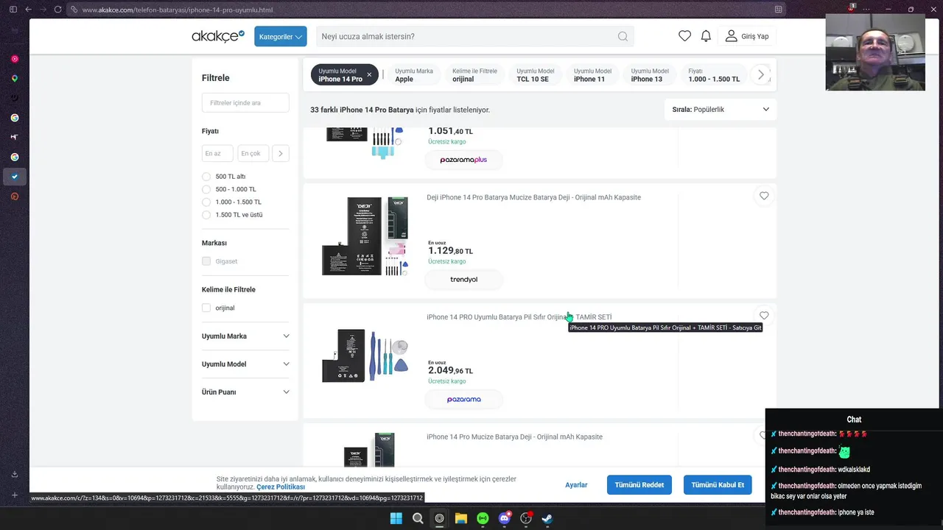The height and width of the screenshot is (530, 943).
Task: Open the Deji battery product thumbnail
Action: [365, 236]
